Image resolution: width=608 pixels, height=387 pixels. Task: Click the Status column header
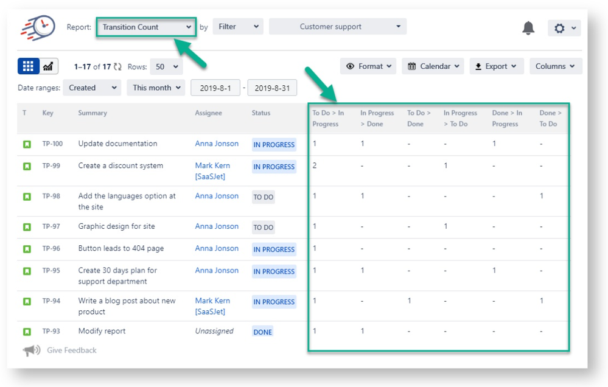[x=261, y=113]
